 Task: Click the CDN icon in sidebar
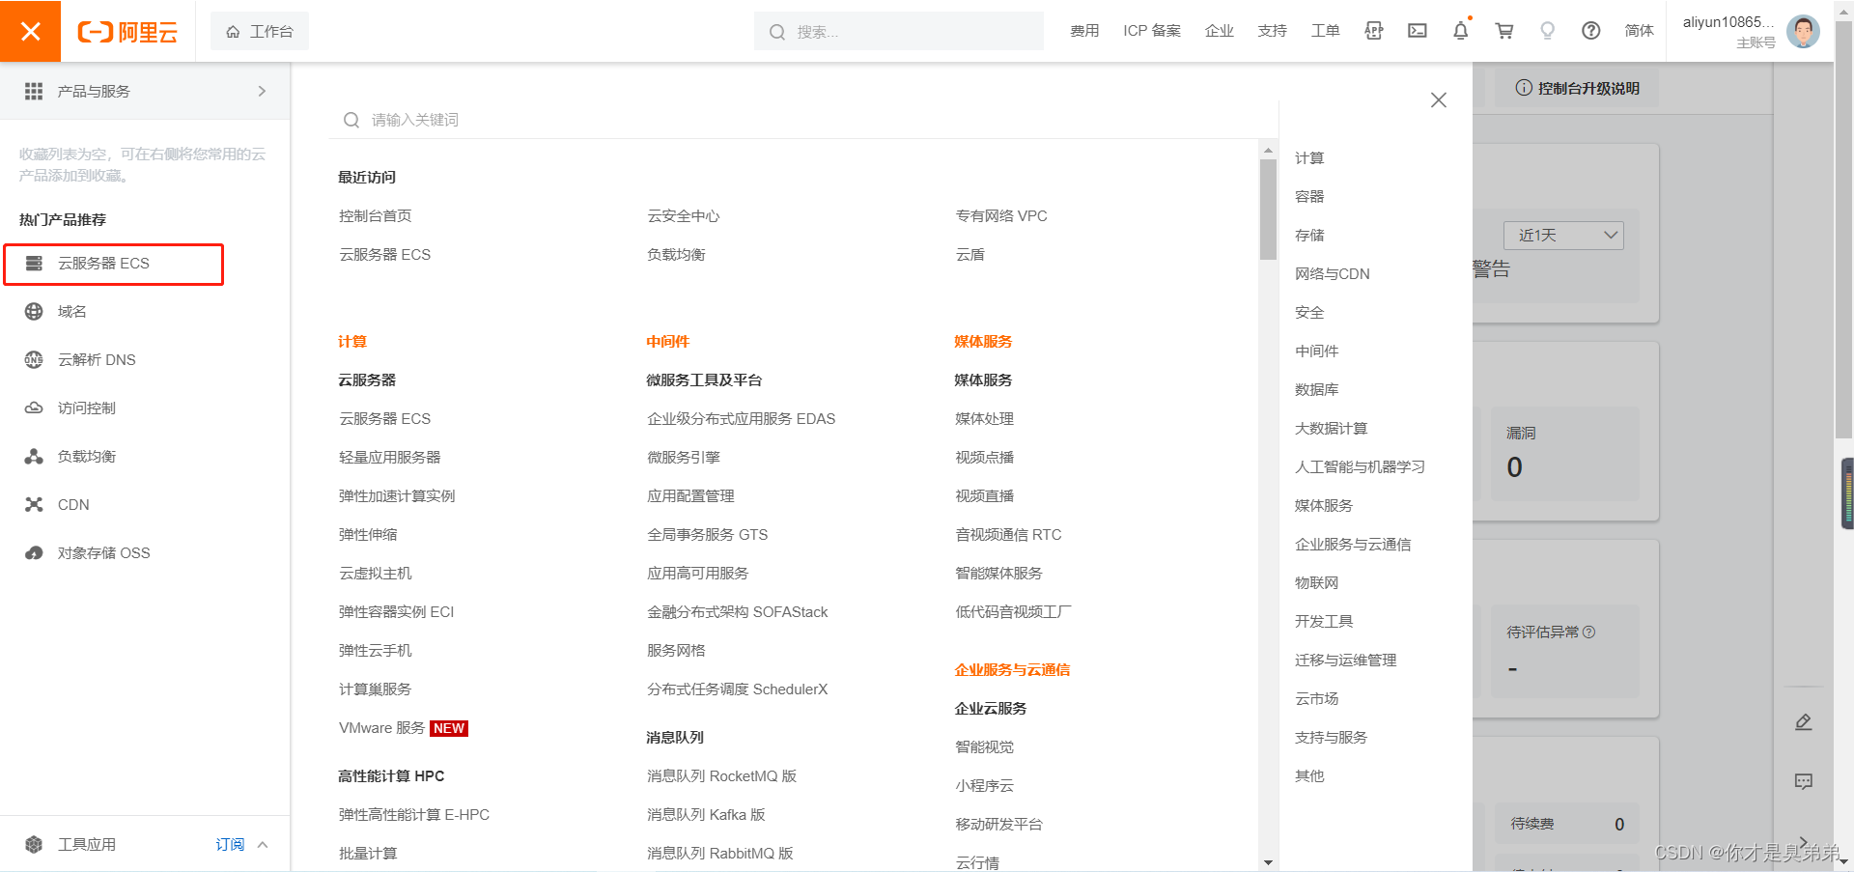[x=34, y=504]
